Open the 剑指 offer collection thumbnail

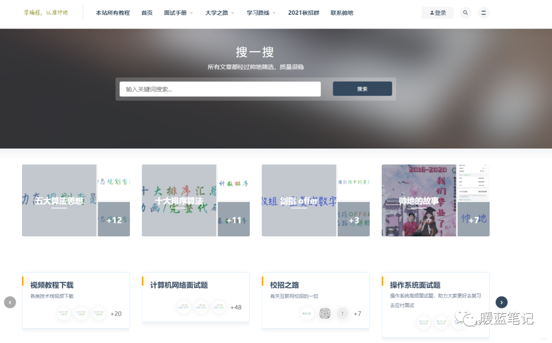(299, 200)
